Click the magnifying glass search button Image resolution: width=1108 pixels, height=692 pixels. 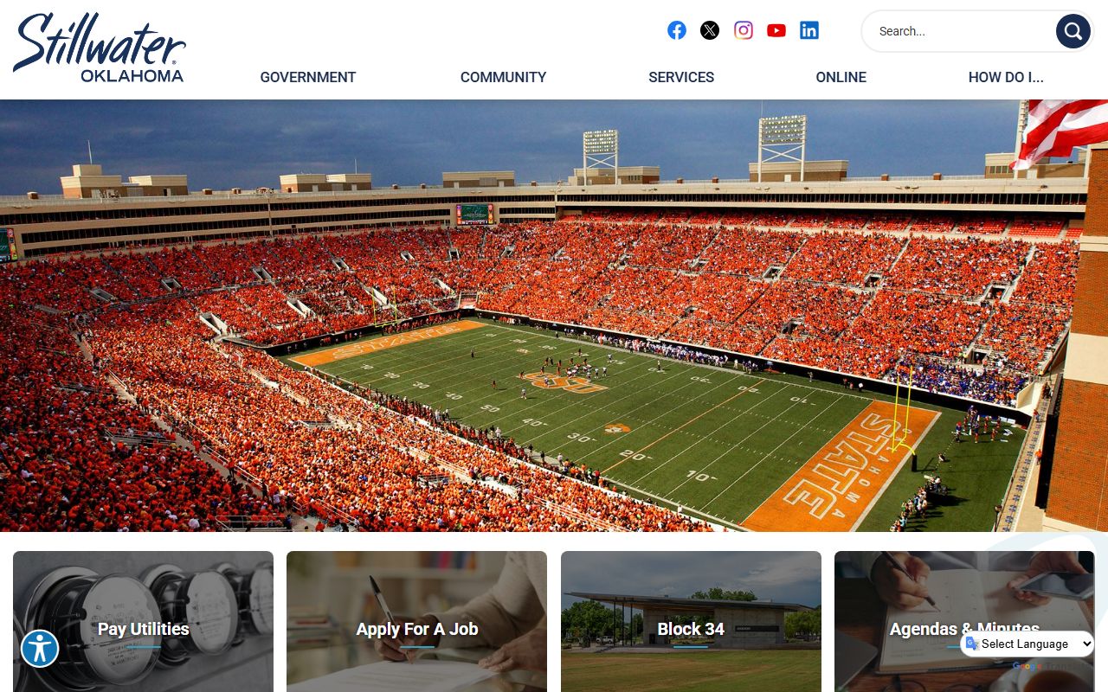(x=1073, y=31)
